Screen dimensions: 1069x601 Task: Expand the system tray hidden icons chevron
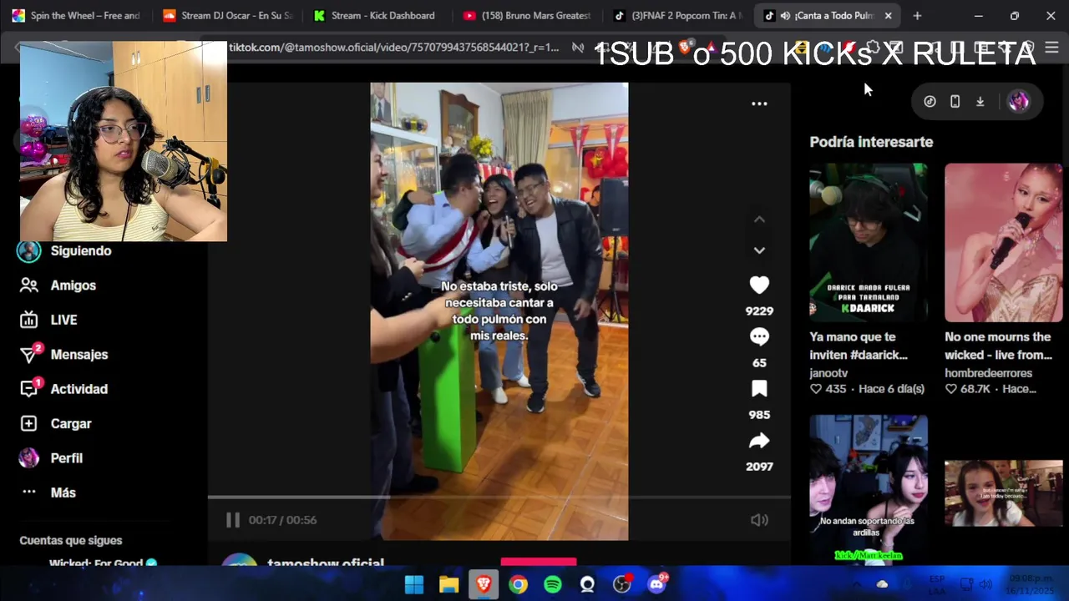tap(857, 585)
